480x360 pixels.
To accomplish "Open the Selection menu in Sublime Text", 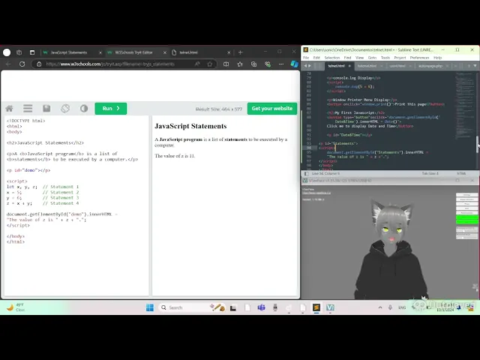I will (331, 58).
